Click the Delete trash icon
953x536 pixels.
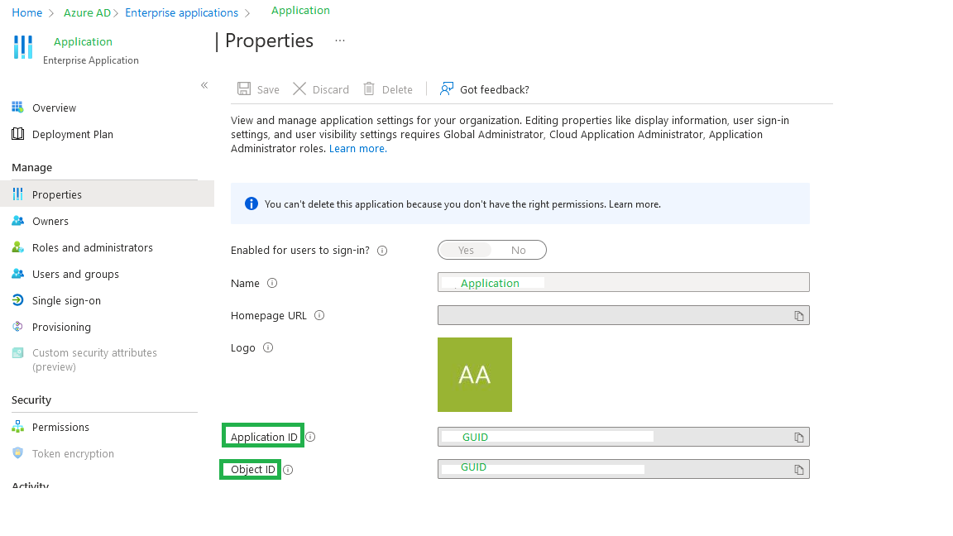pyautogui.click(x=369, y=89)
